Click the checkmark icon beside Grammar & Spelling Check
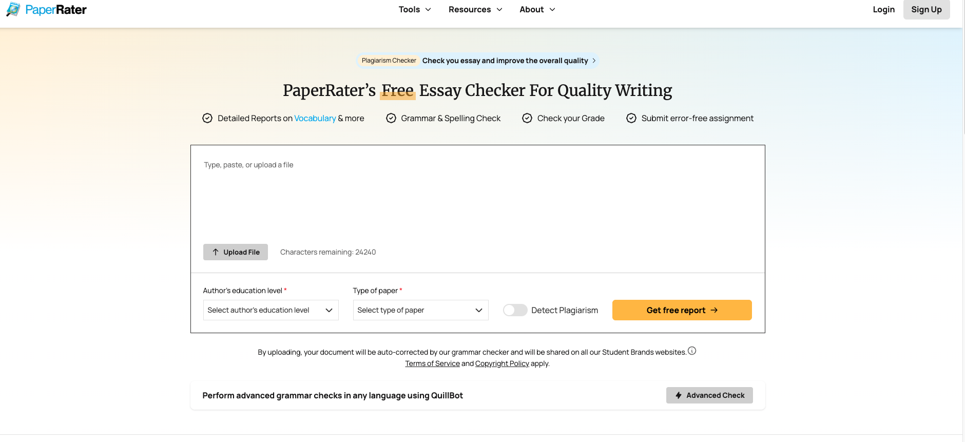This screenshot has height=442, width=965. tap(391, 118)
